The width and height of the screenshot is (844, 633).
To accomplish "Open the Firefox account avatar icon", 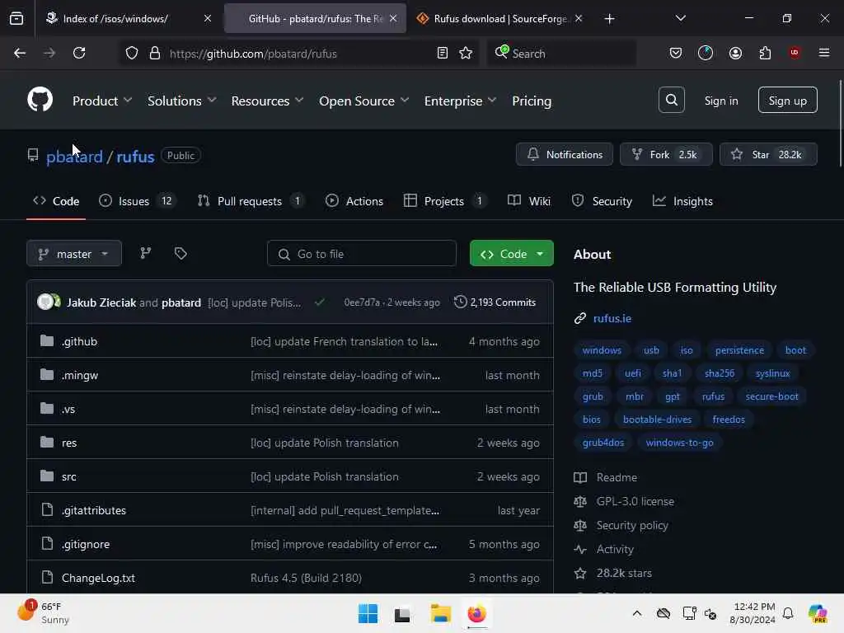I will pos(735,53).
